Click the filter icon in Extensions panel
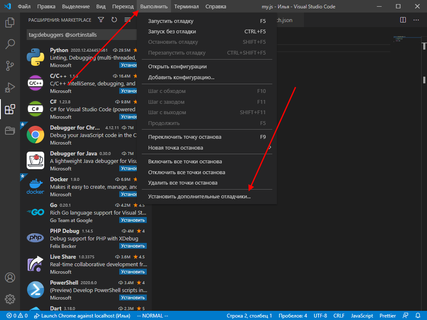427x320 pixels. coord(100,20)
